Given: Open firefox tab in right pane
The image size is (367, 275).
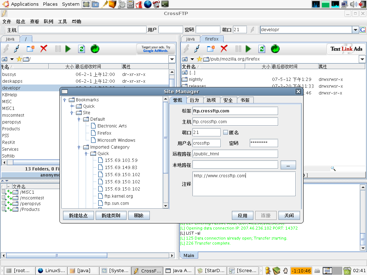Looking at the screenshot, I should (x=212, y=39).
